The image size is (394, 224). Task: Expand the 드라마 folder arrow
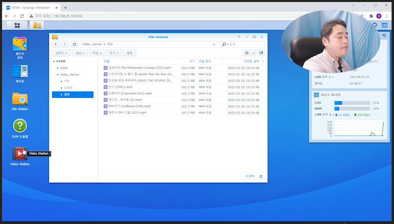[61, 88]
